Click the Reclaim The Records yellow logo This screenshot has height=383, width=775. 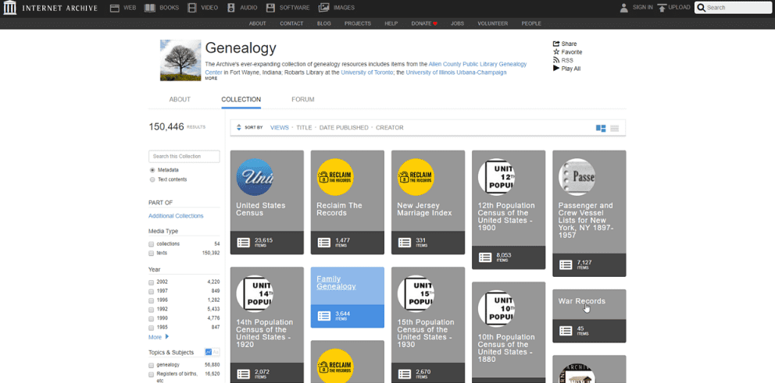[x=335, y=177]
